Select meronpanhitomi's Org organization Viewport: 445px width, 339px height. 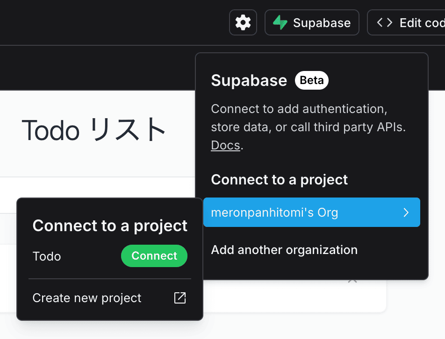[312, 212]
